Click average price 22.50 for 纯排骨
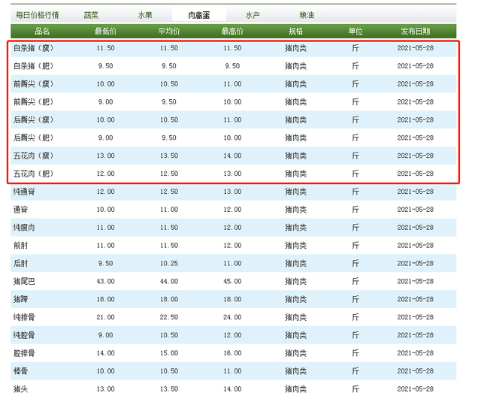This screenshot has height=402, width=481. pyautogui.click(x=169, y=317)
